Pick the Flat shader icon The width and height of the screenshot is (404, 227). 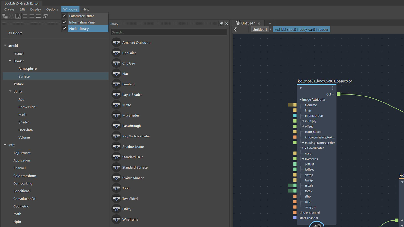click(x=116, y=74)
